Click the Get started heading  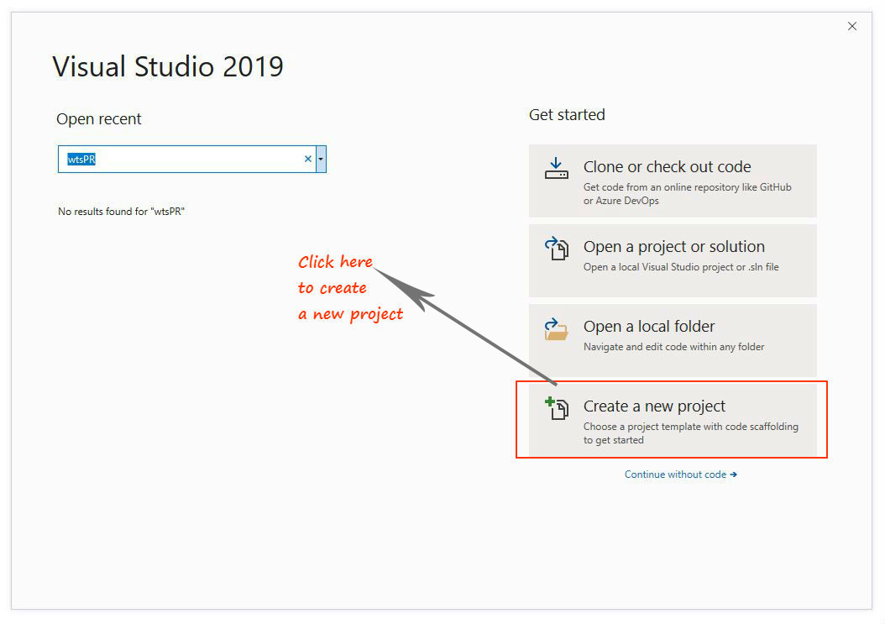pos(567,114)
